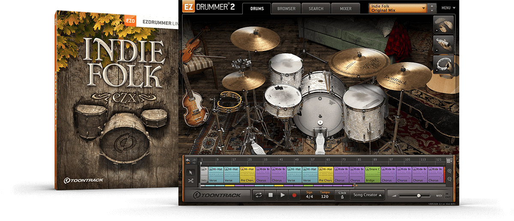Click the Tempo 120 field
Image resolution: width=514 pixels, height=221 pixels.
point(325,195)
